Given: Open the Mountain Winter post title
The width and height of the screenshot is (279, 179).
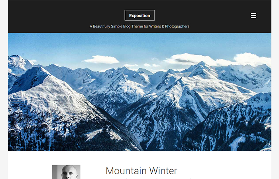Looking at the screenshot, I should [141, 171].
